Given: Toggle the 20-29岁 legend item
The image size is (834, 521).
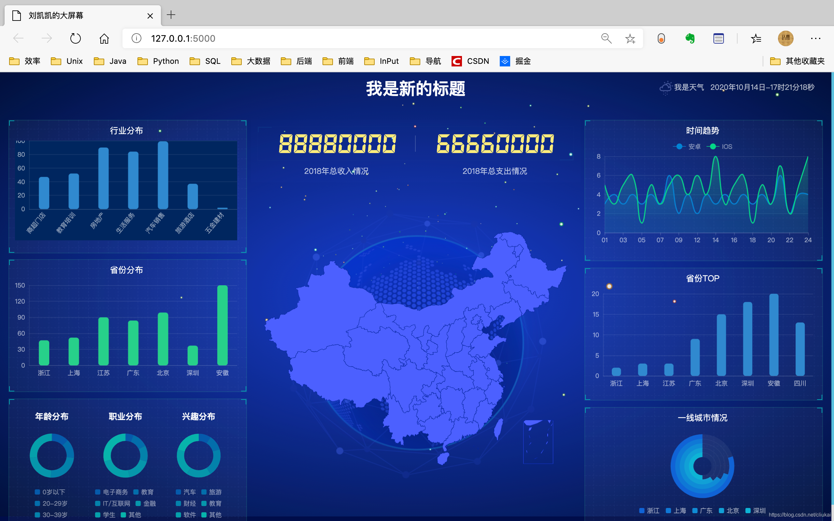Looking at the screenshot, I should (x=51, y=503).
